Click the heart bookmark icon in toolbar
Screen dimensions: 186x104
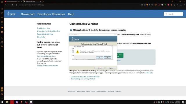(152, 5)
